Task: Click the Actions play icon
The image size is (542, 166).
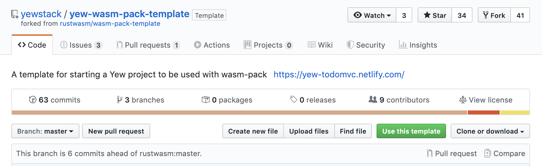Action: coord(198,45)
